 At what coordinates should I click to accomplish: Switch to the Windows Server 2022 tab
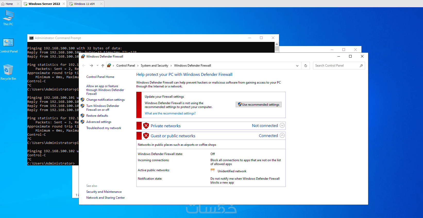coord(44,4)
